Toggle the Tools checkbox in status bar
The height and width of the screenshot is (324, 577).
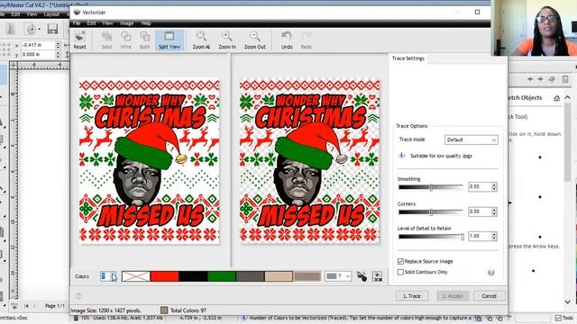click(x=558, y=318)
